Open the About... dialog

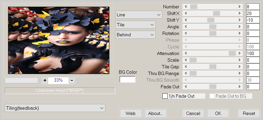(156, 113)
